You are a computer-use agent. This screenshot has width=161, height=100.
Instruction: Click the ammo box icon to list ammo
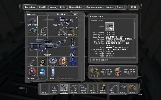(x=118, y=72)
